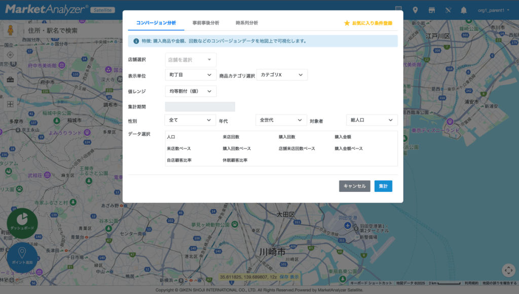Click the 東京ディズニーランド map marker

point(450,122)
